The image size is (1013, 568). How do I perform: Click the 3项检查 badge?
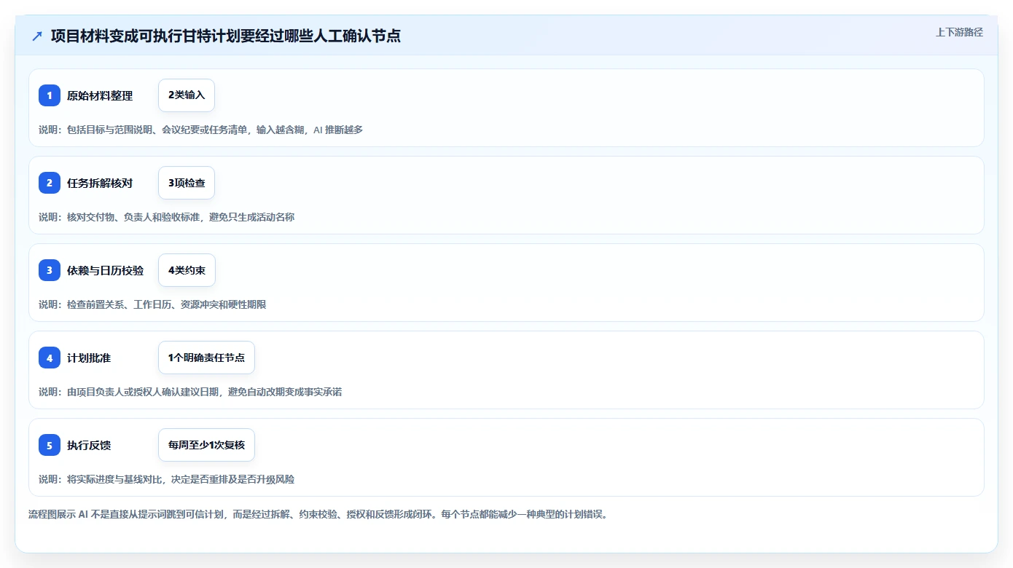pyautogui.click(x=187, y=183)
